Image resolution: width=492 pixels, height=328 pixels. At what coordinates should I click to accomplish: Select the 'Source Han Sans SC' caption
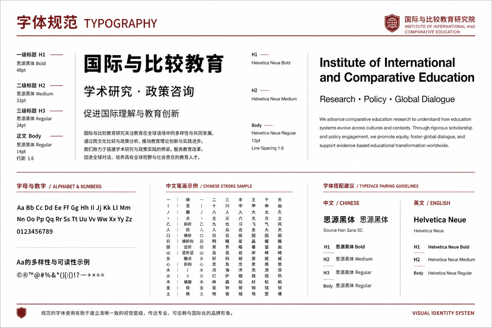coord(343,230)
